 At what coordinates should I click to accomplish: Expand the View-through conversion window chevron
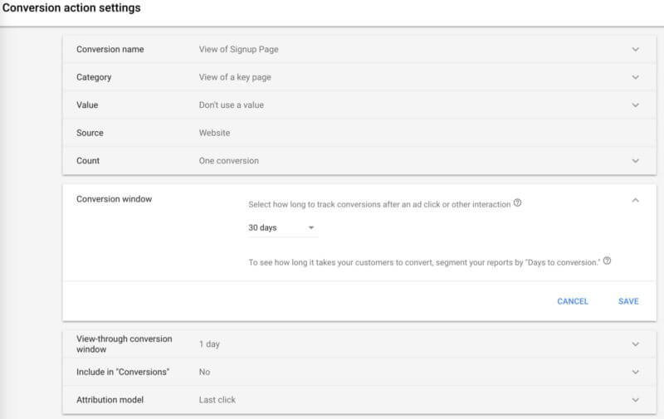tap(636, 343)
